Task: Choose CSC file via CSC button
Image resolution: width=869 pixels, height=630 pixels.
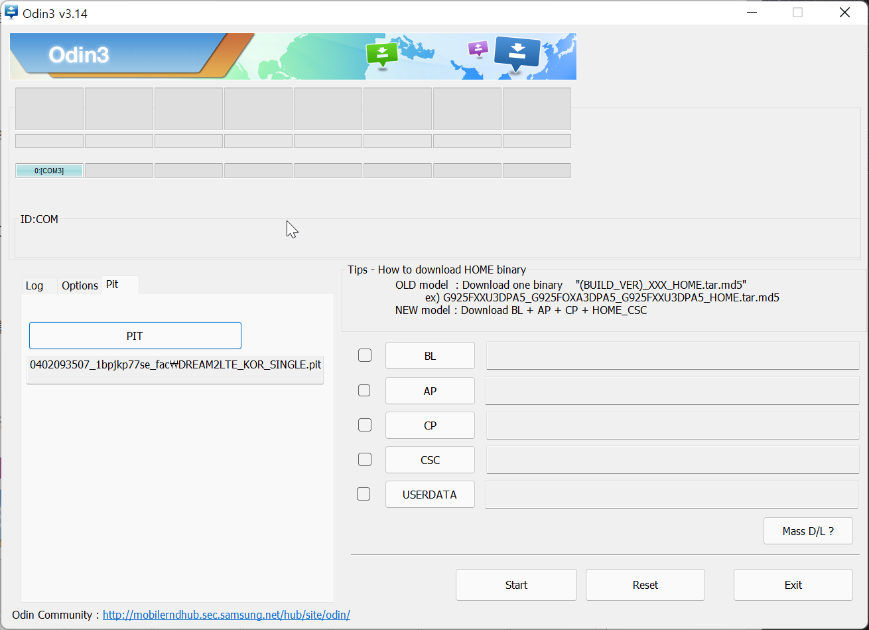Action: coord(430,460)
